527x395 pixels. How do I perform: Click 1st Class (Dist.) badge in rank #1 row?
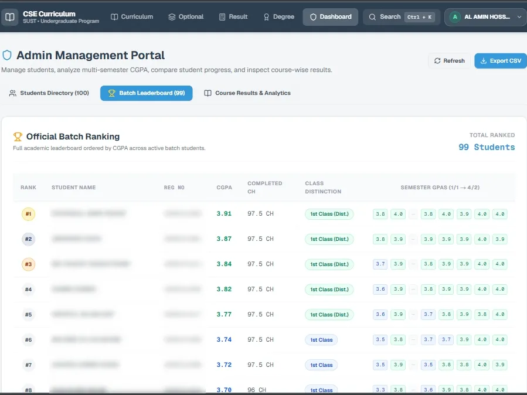pyautogui.click(x=329, y=214)
